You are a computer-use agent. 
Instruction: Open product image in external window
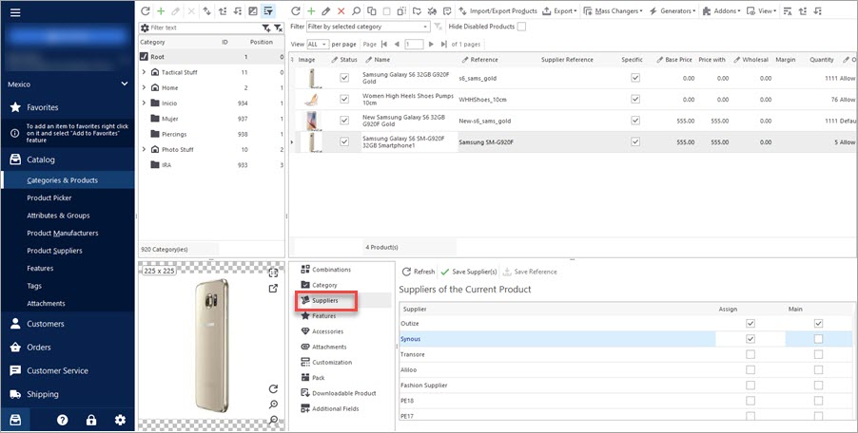pos(274,289)
